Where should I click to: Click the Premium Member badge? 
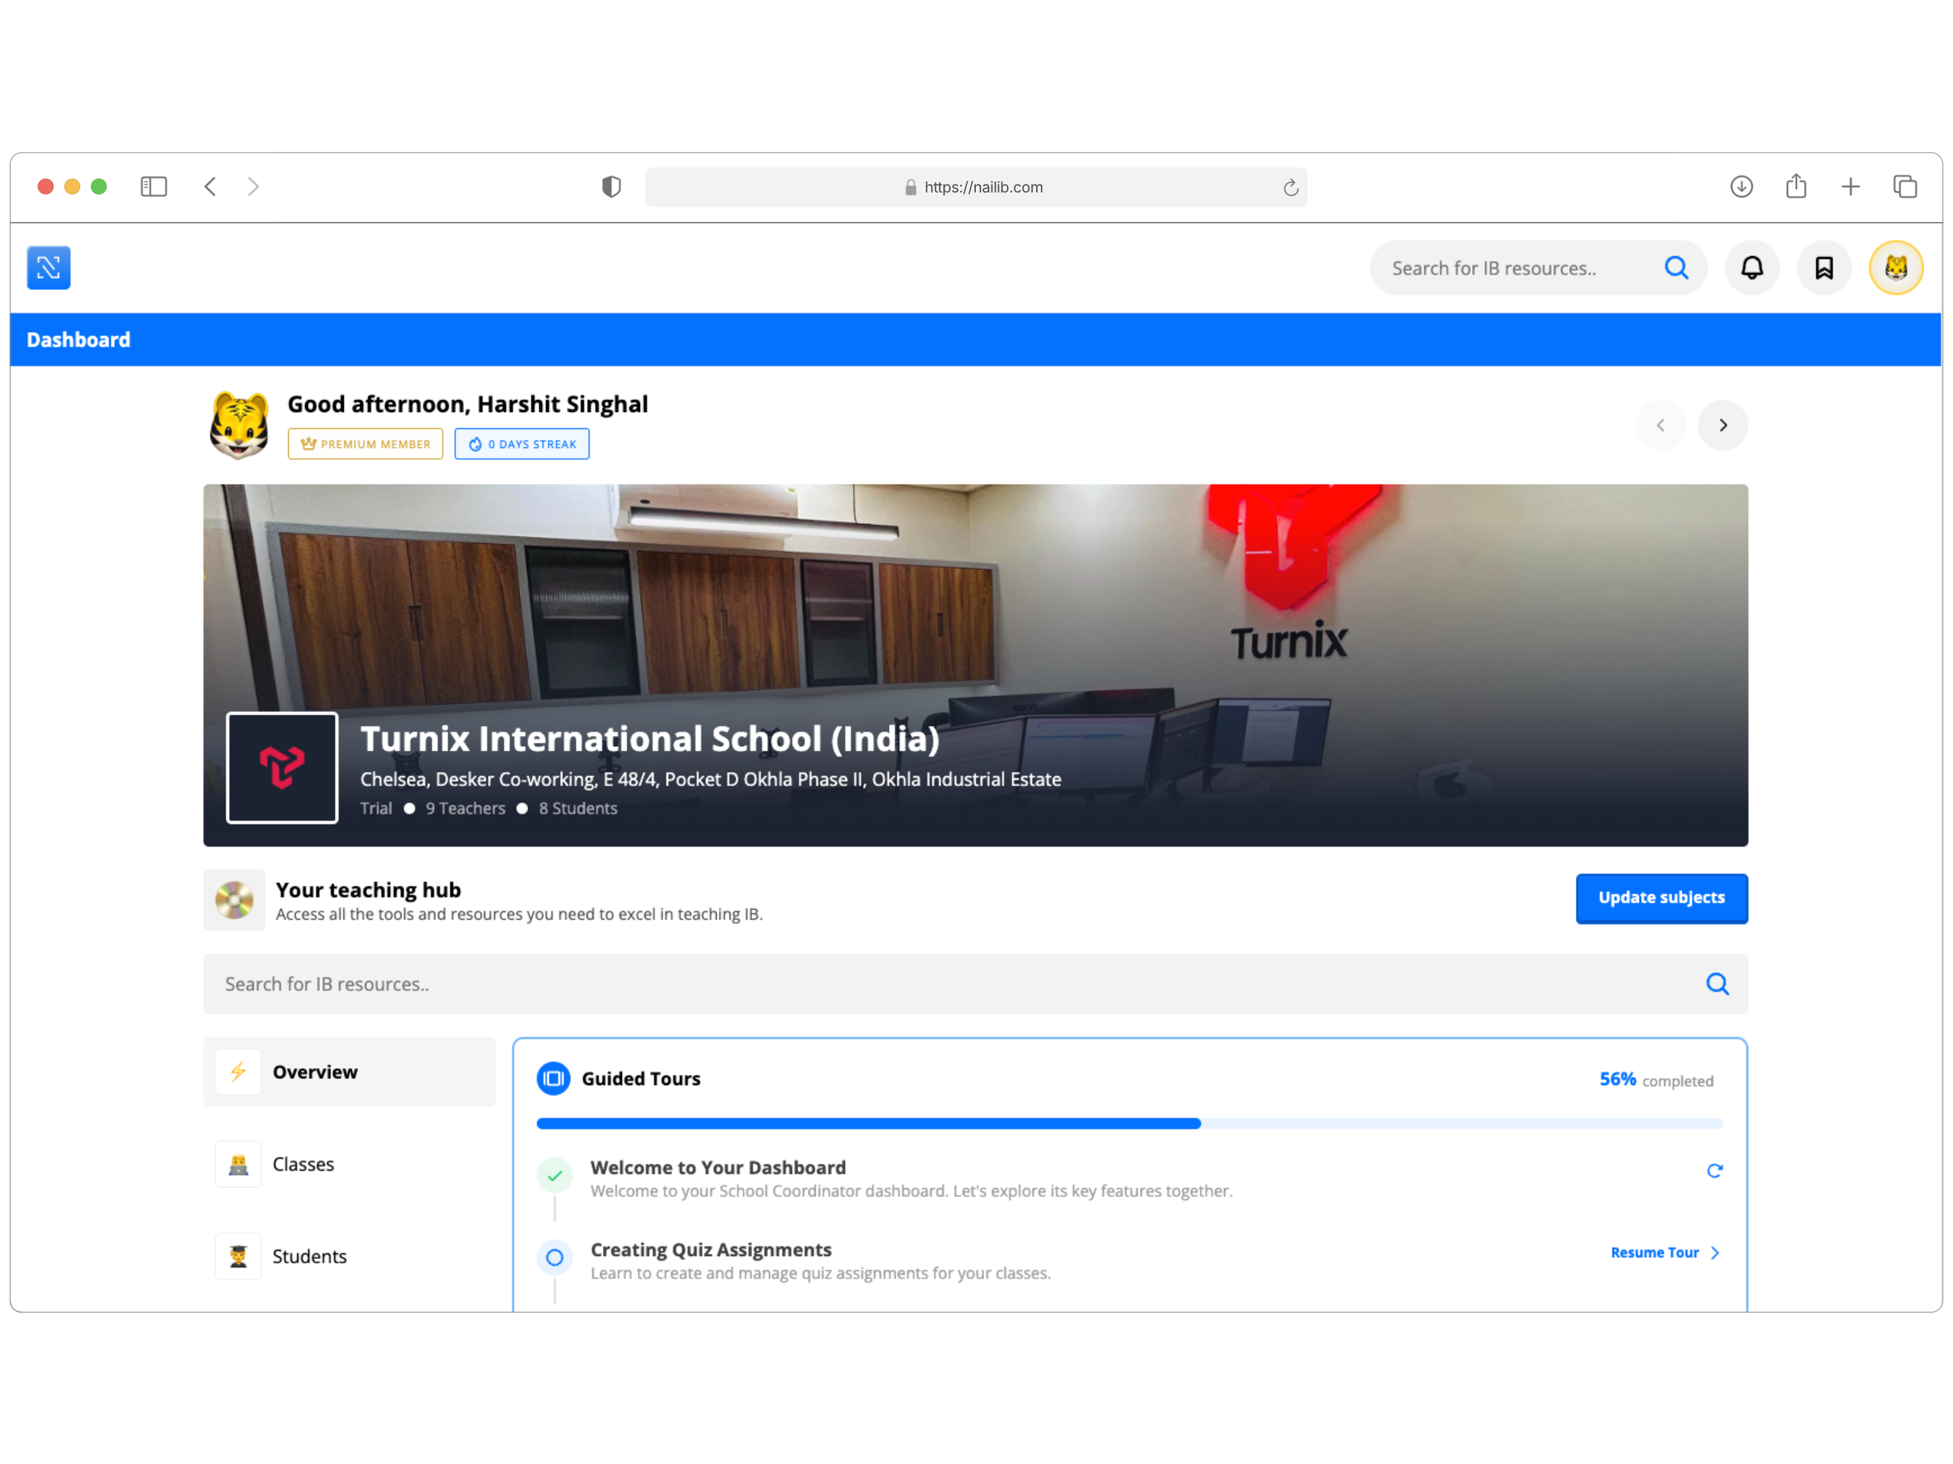pyautogui.click(x=366, y=444)
